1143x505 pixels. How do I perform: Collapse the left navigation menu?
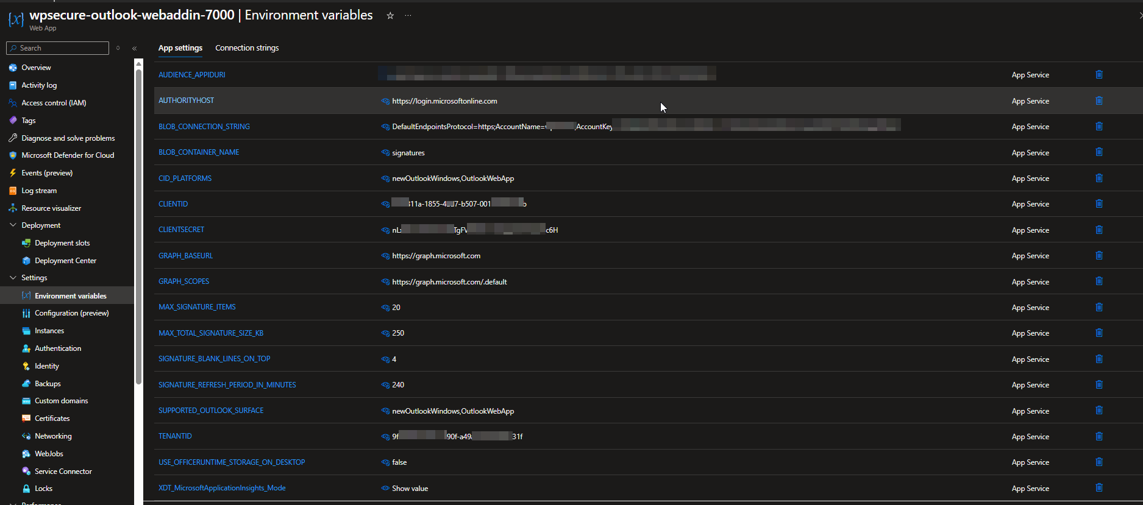[134, 48]
